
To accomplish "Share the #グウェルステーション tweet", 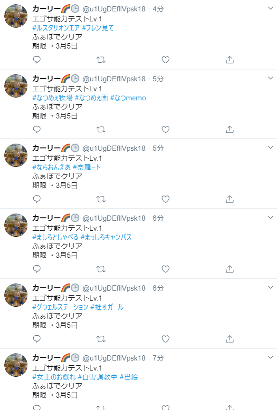I will tap(229, 339).
